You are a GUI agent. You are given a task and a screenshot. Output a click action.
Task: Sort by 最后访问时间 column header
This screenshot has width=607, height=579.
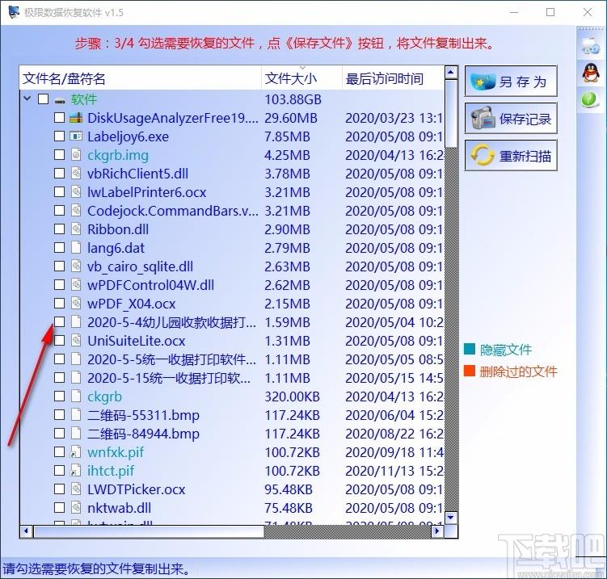(x=394, y=78)
